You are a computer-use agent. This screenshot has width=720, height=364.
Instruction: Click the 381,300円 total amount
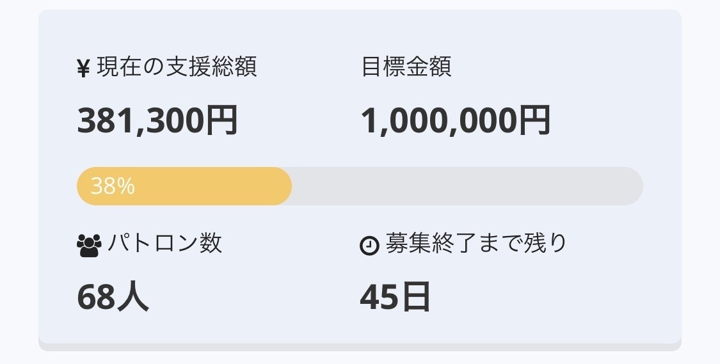tap(157, 120)
